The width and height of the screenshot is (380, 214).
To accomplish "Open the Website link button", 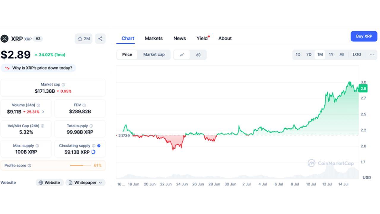I will click(50, 182).
